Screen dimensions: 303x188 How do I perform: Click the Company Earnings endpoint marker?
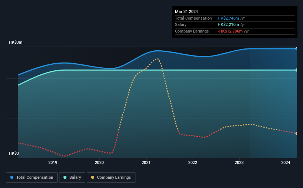coord(296,133)
